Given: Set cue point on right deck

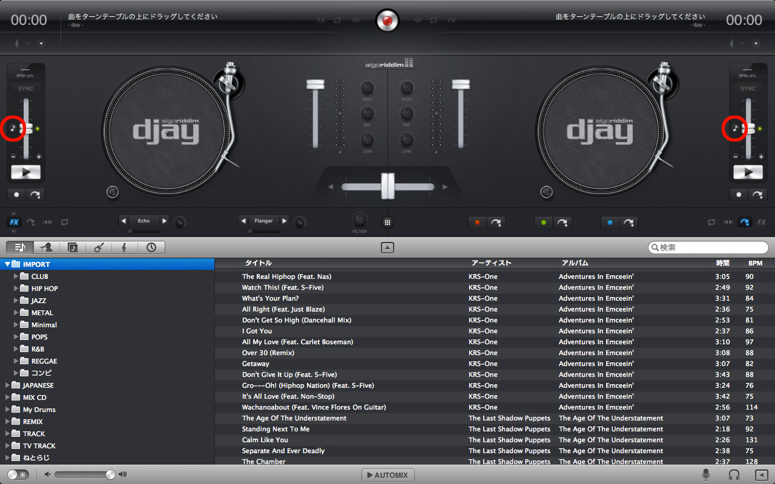Looking at the screenshot, I should point(739,195).
